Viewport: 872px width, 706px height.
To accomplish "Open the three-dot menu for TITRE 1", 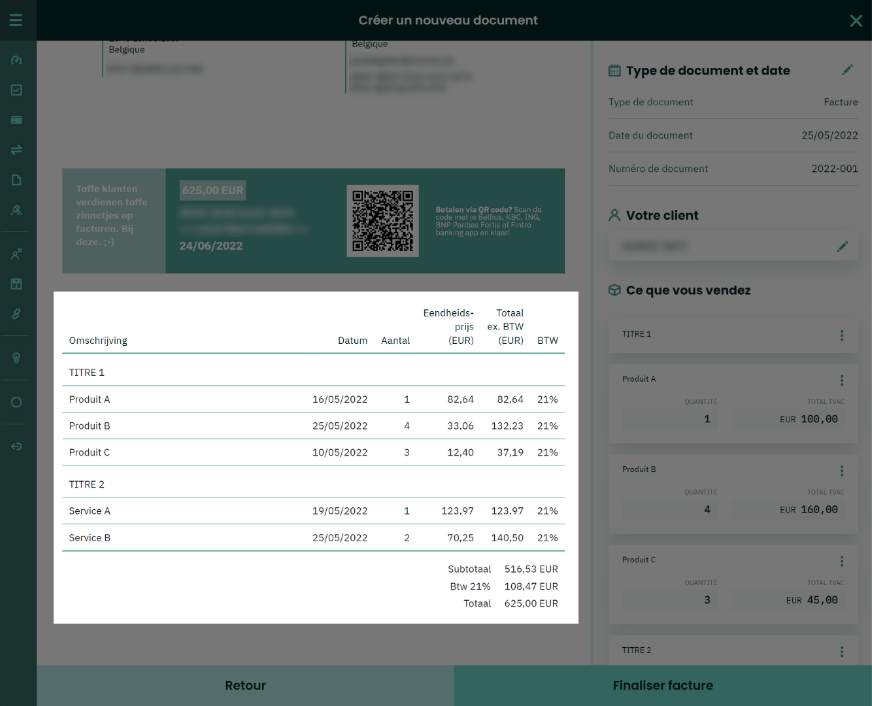I will (842, 335).
